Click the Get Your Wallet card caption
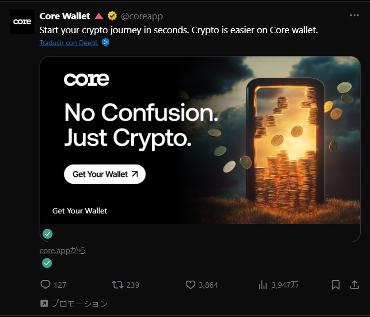Viewport: 370px width, 317px height. (x=80, y=211)
